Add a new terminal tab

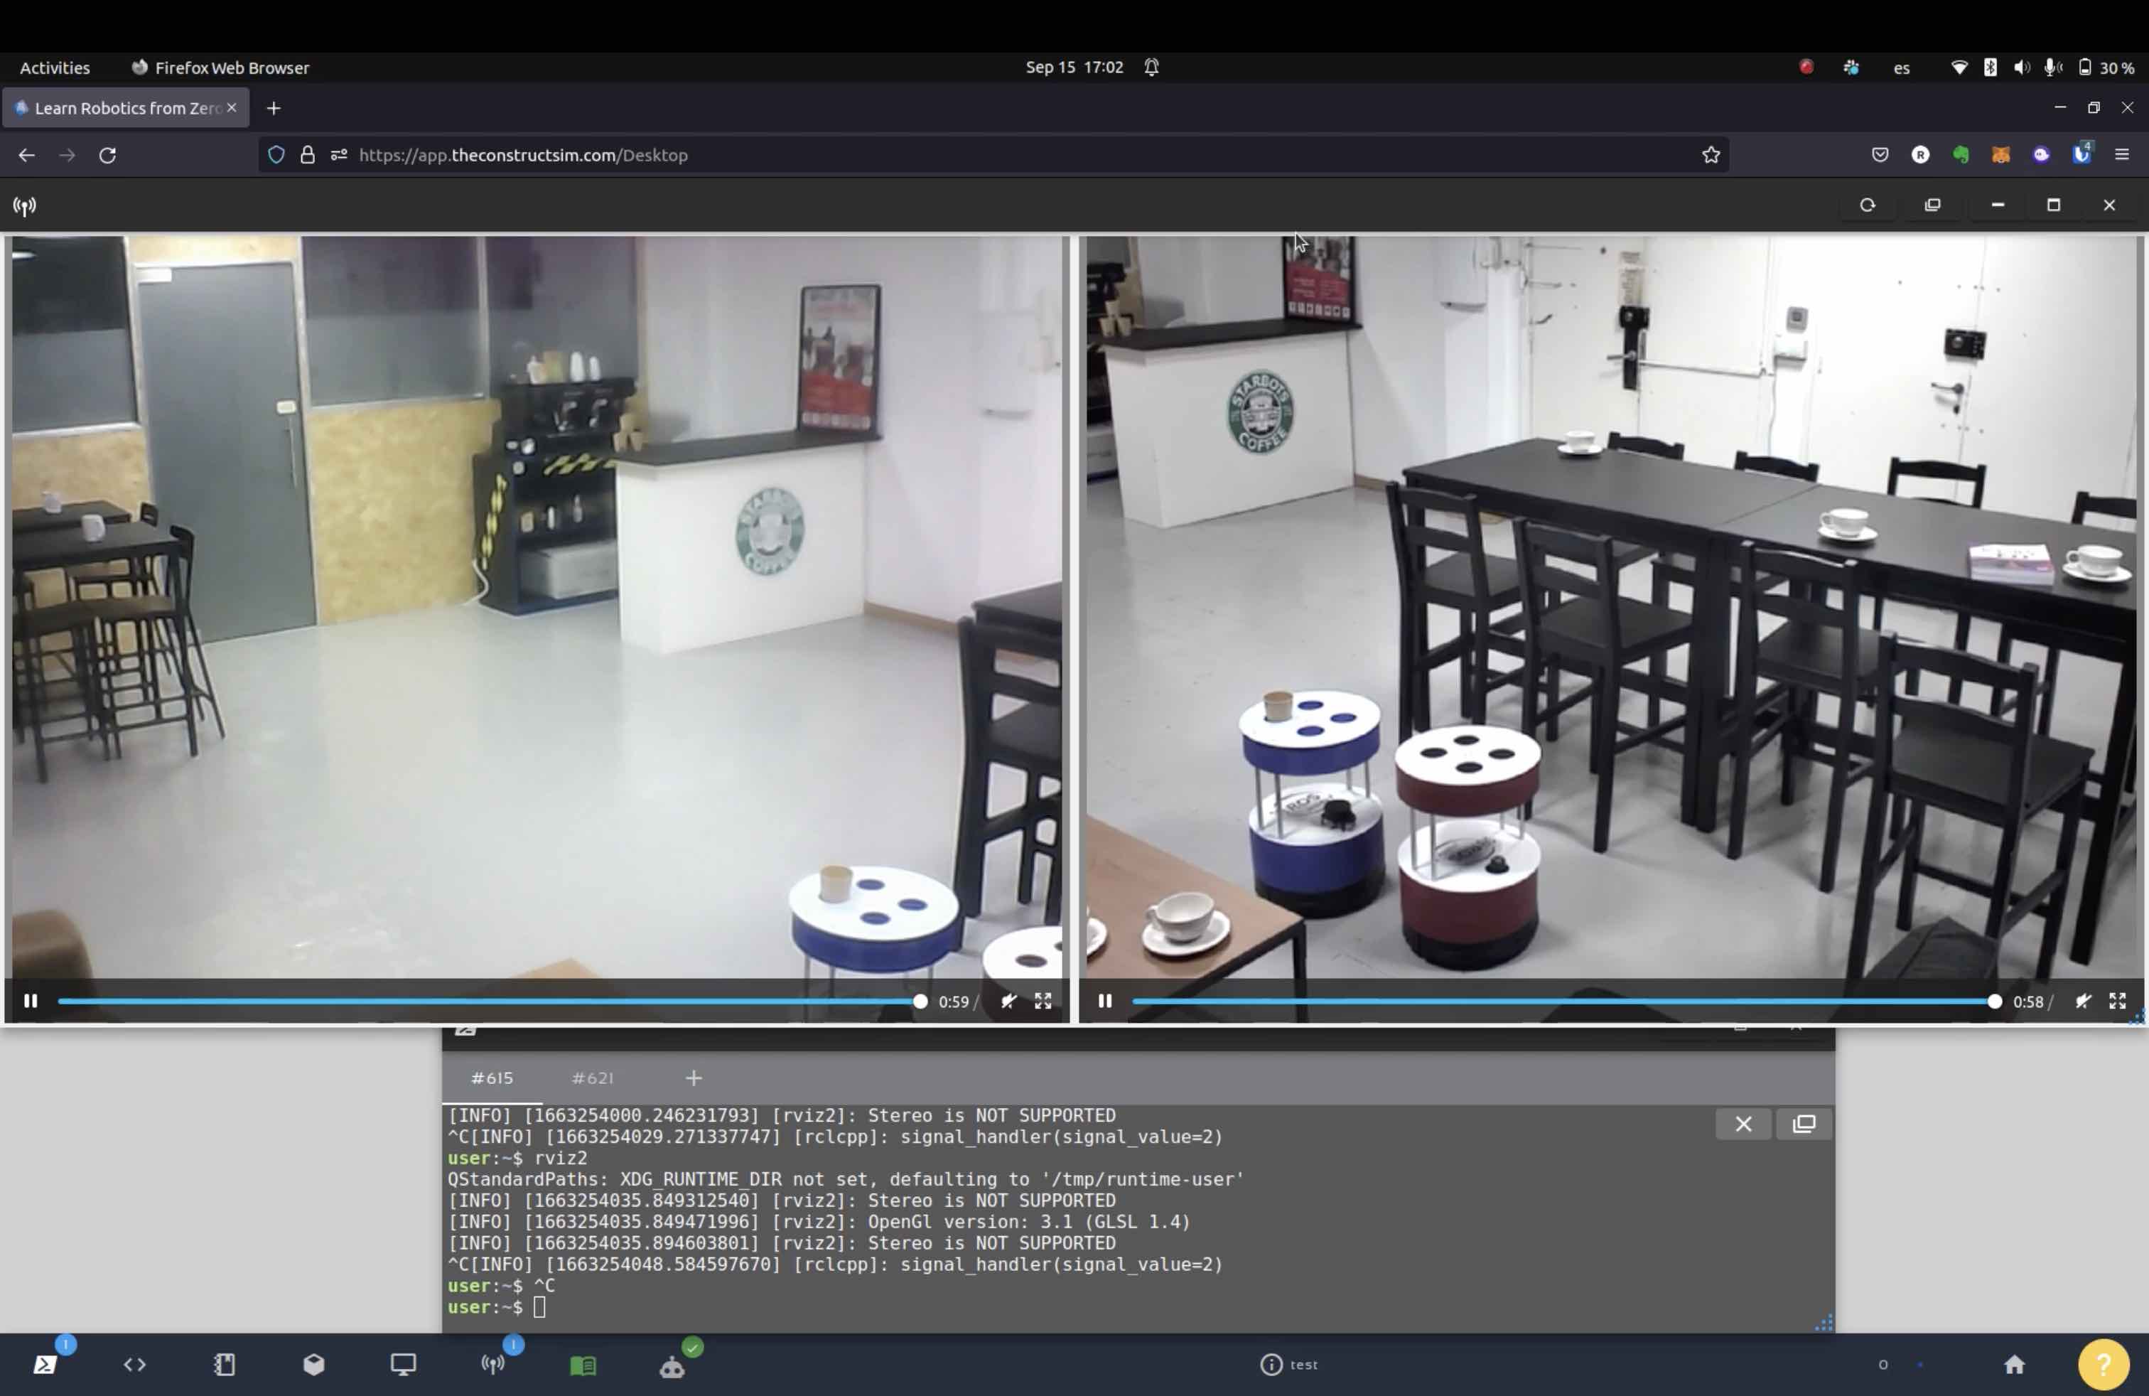tap(694, 1078)
